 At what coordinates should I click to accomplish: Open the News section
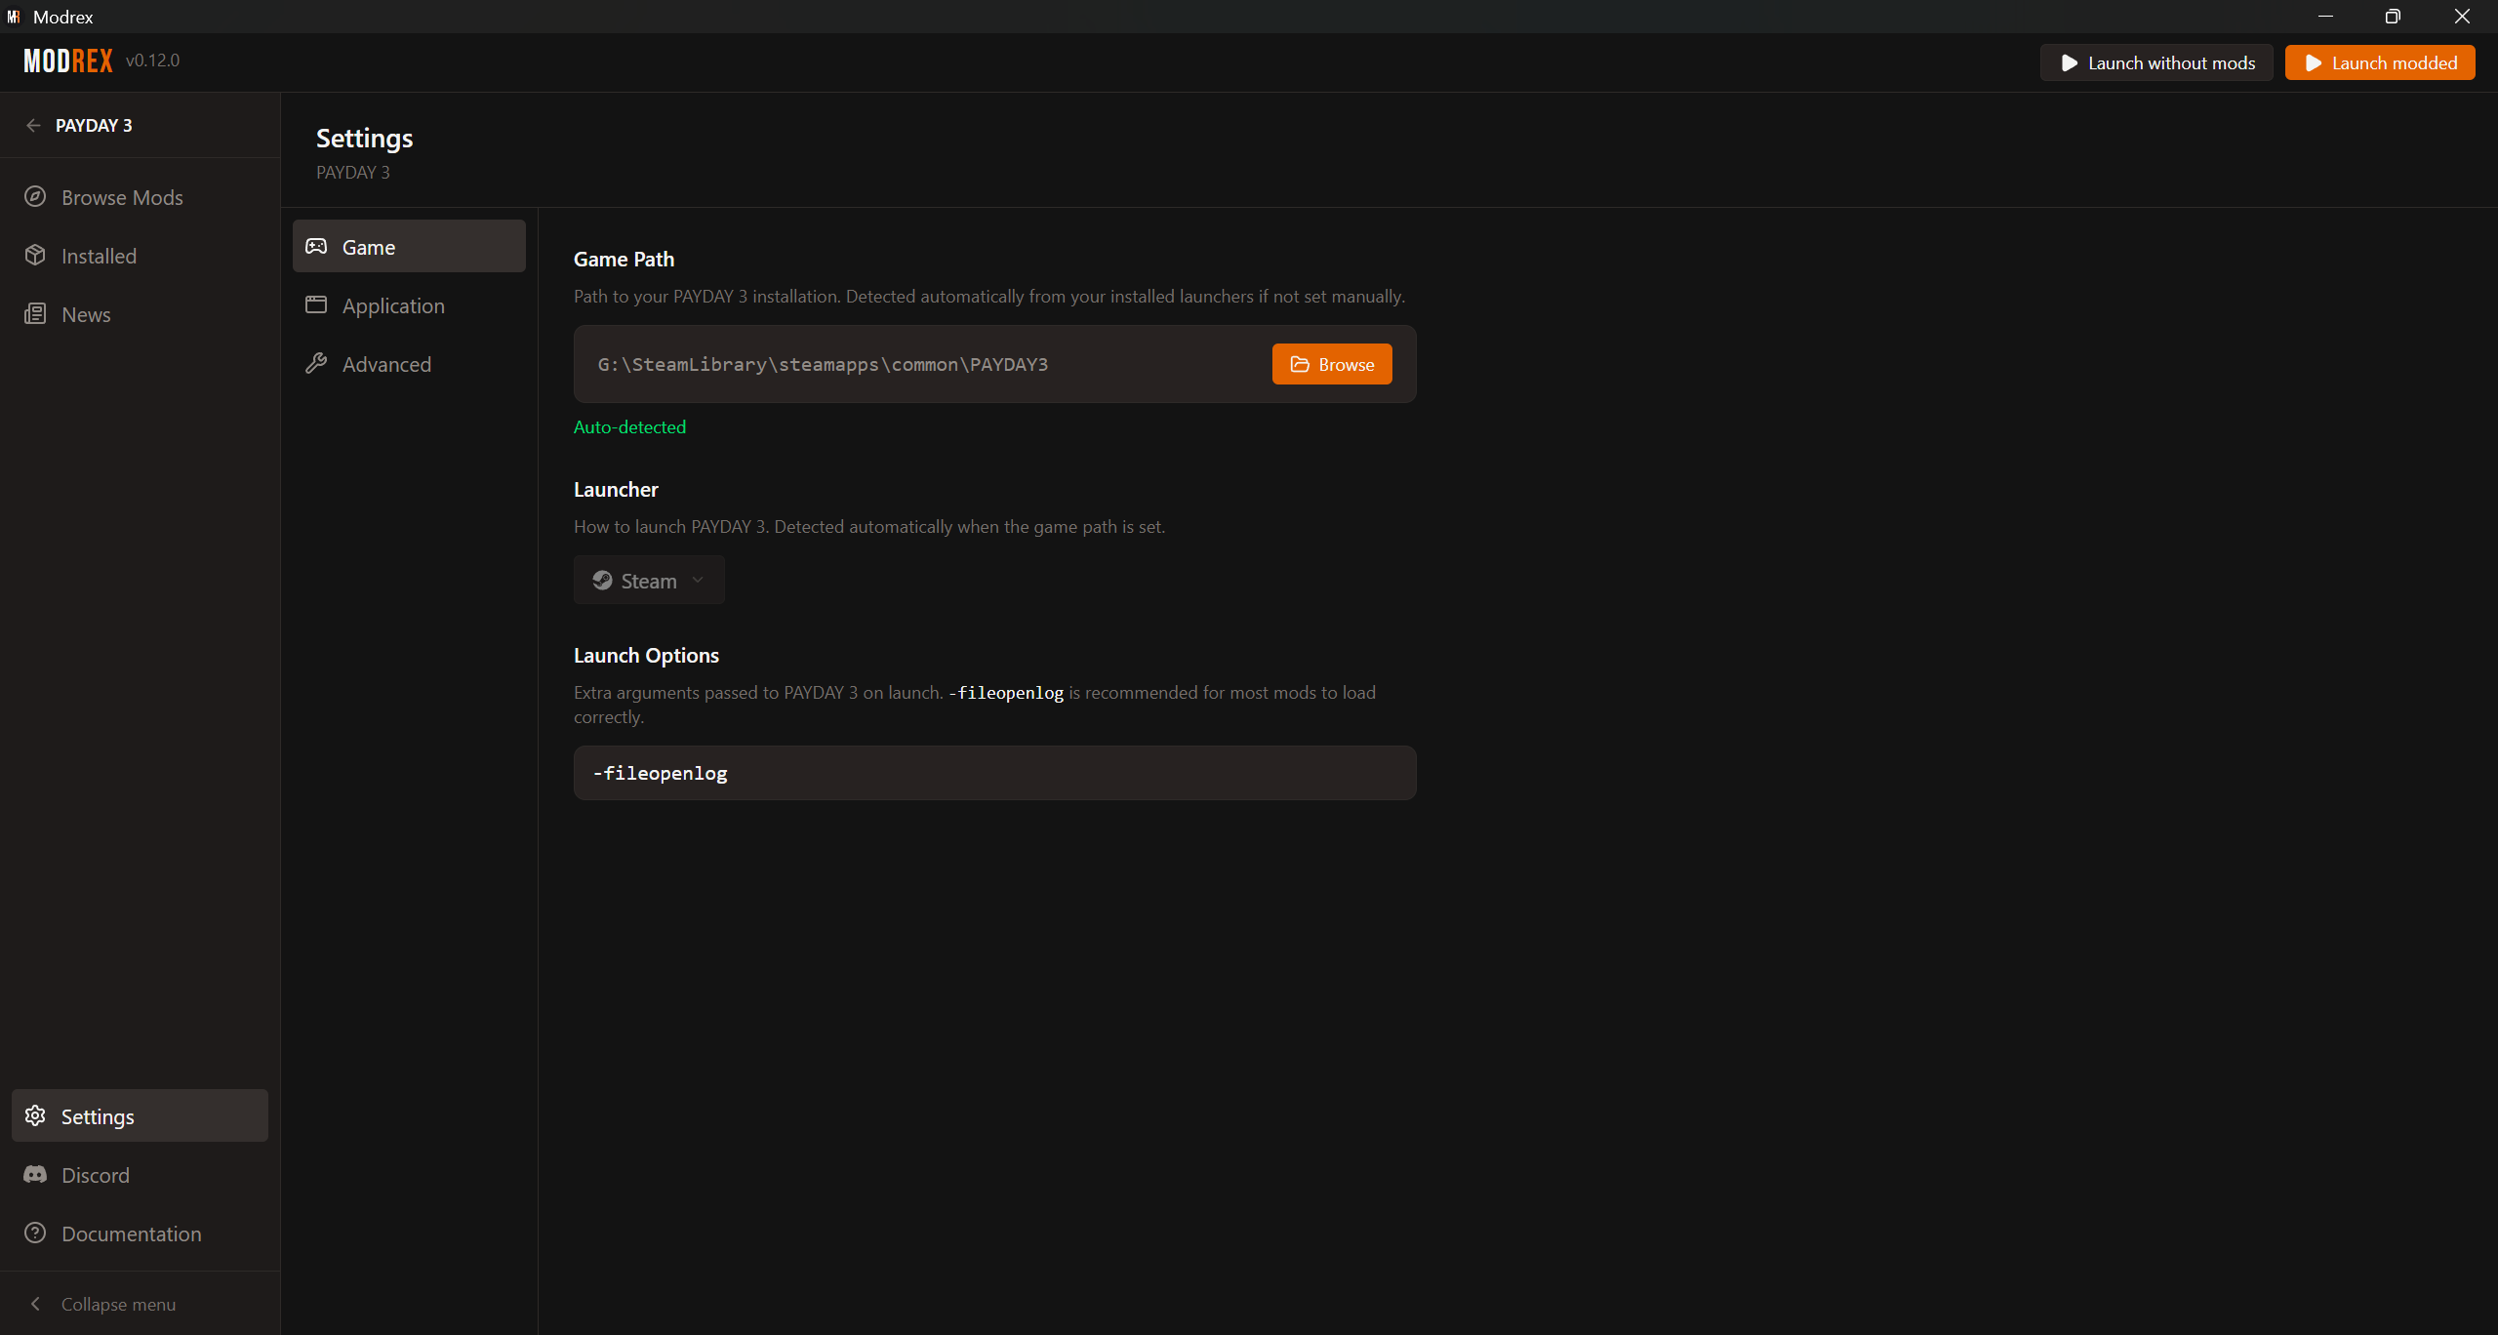[140, 314]
